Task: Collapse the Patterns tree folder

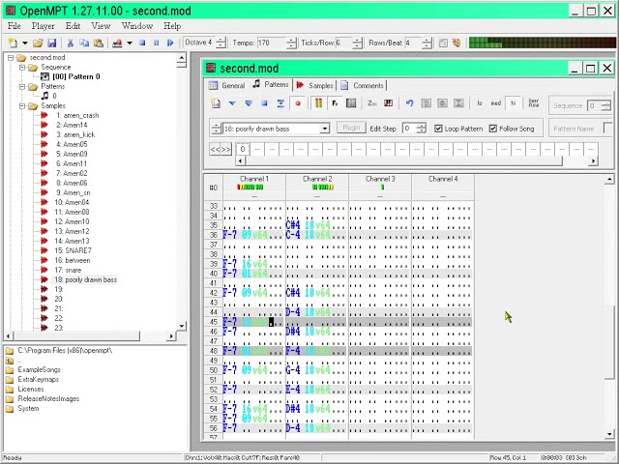Action: tap(22, 87)
